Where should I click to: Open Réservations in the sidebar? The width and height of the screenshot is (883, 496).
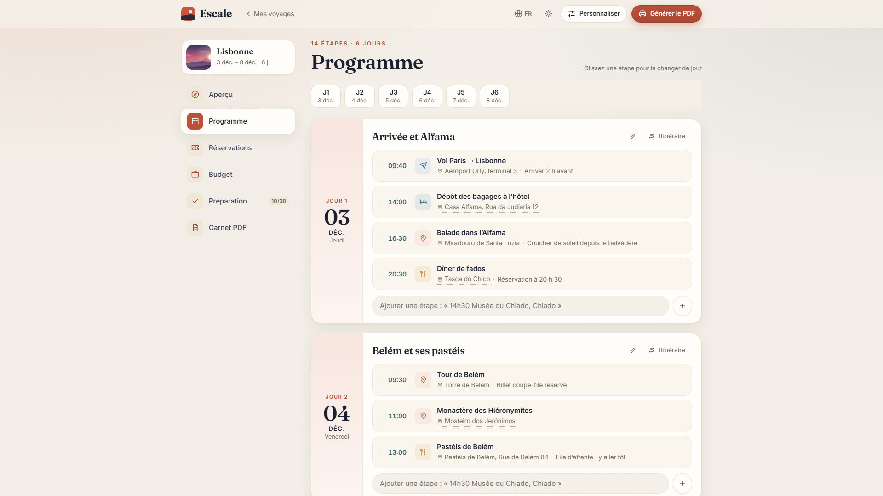click(238, 148)
